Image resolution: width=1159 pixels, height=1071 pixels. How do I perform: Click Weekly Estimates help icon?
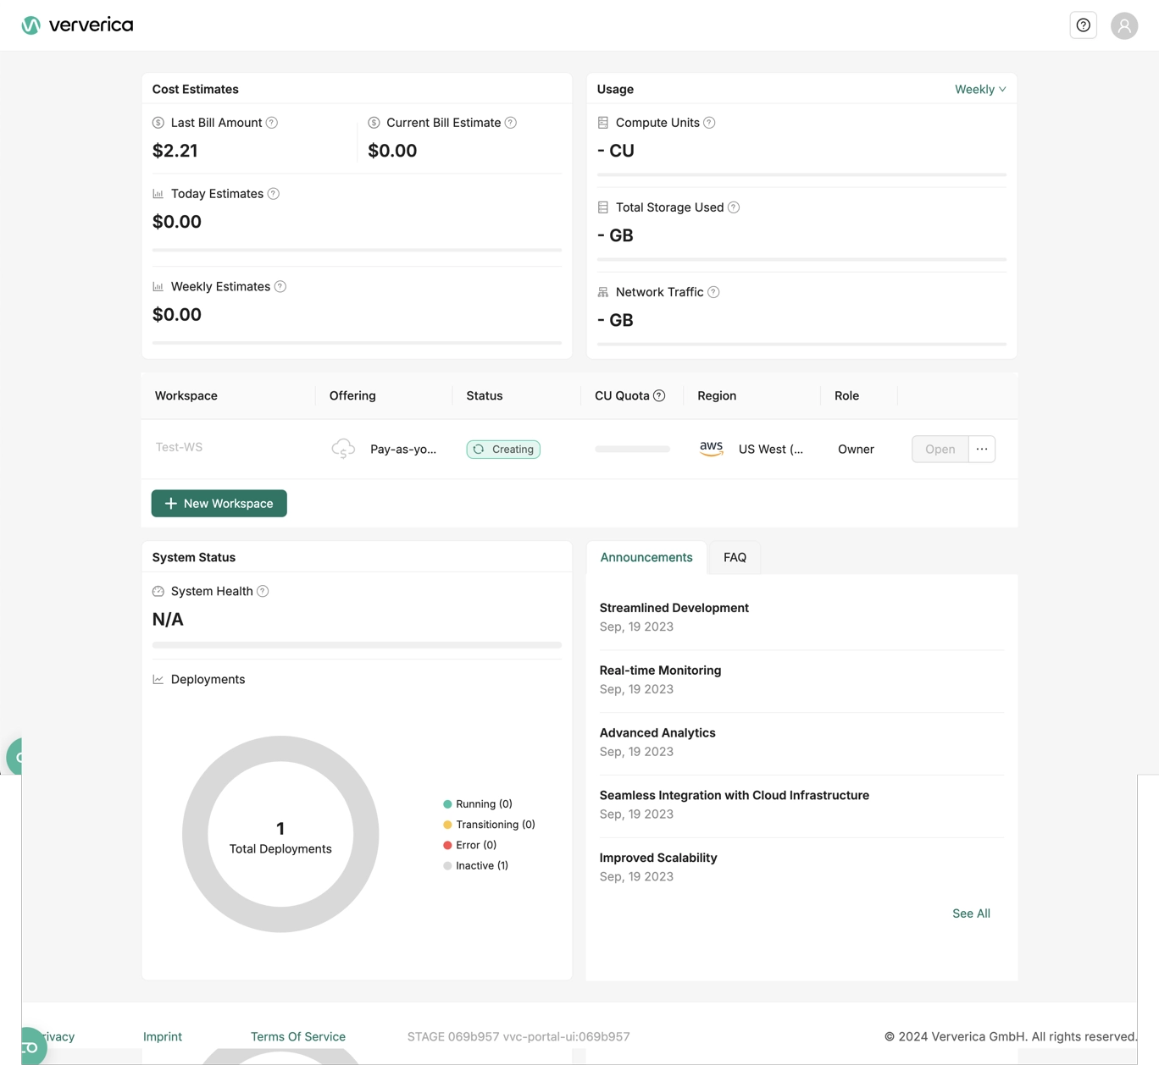point(280,287)
